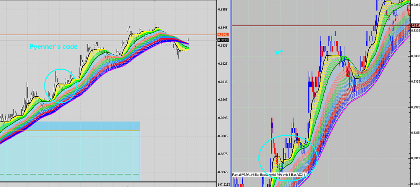Click 0.8275 on left price axis
Screen dimensions: 420x187
click(223, 154)
